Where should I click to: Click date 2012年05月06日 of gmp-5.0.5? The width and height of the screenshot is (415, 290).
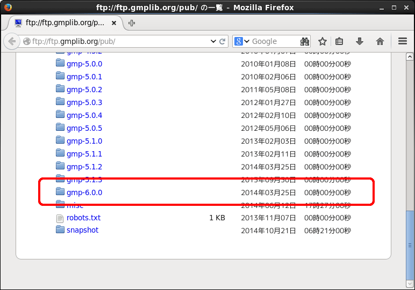tap(268, 128)
